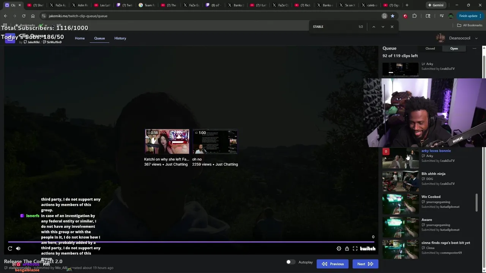The image size is (486, 273).
Task: Share the clip via share icon
Action: click(347, 248)
